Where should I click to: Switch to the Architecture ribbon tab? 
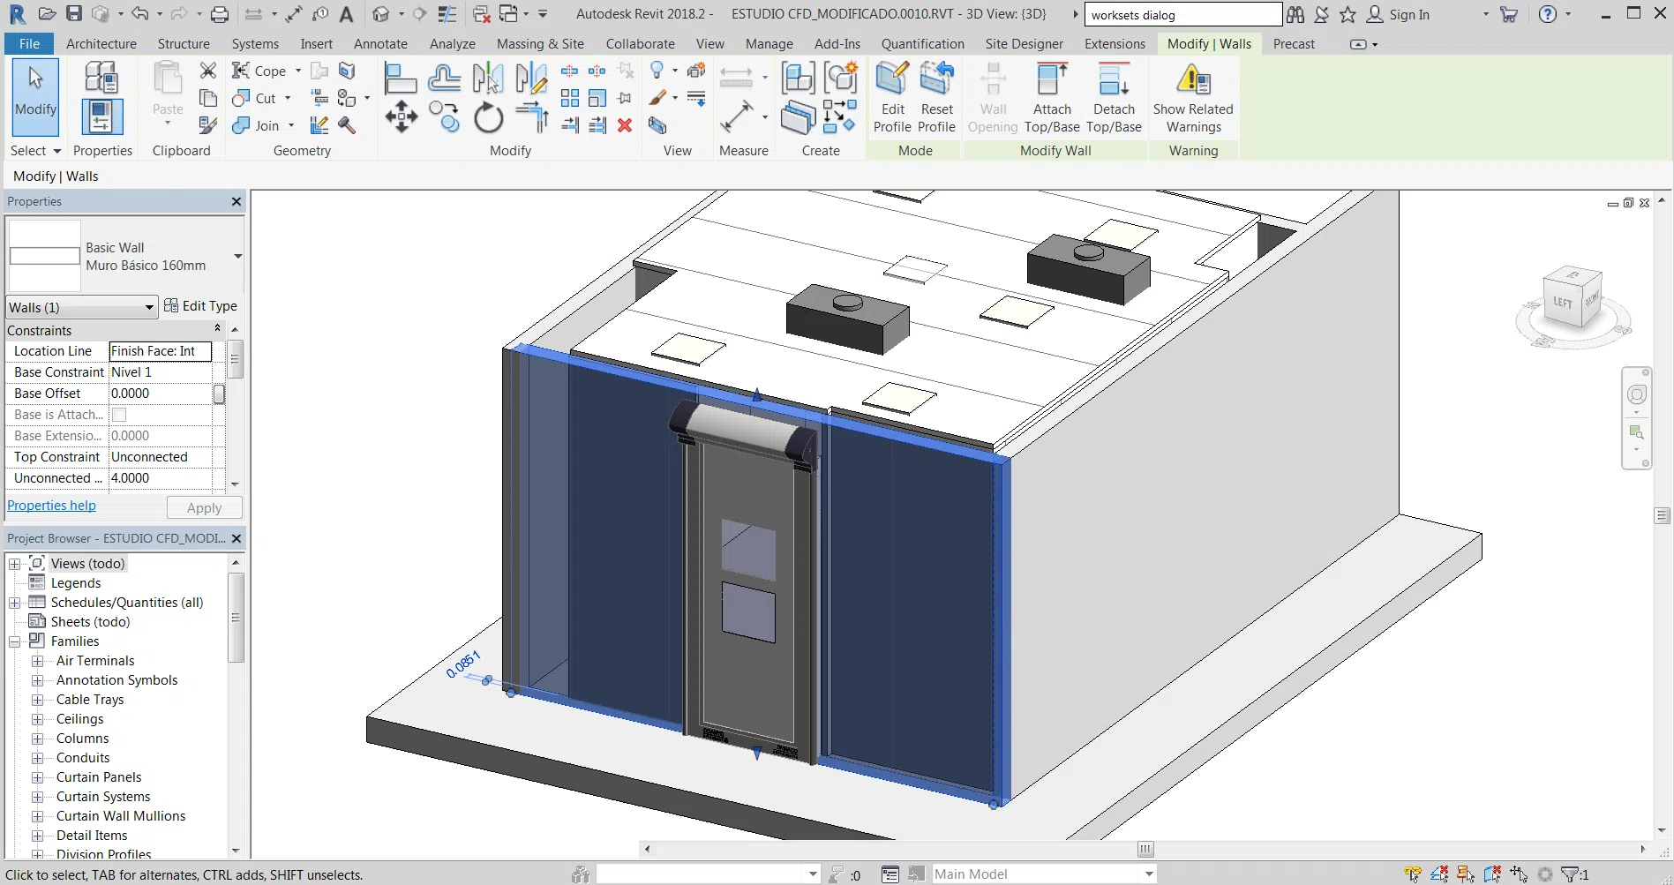click(x=101, y=43)
